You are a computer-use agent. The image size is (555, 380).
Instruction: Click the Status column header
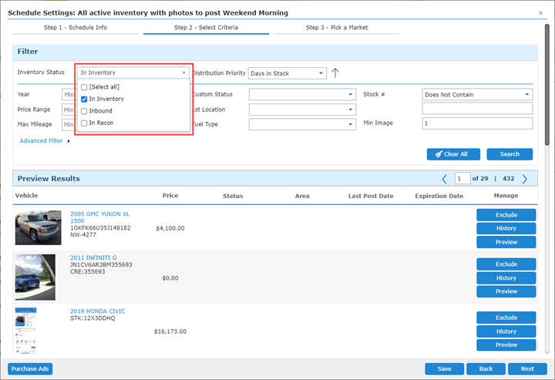233,196
